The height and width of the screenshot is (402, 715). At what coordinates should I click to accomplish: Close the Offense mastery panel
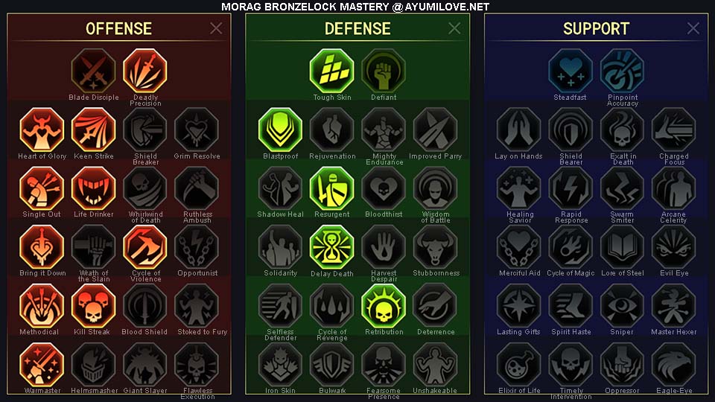pos(216,28)
